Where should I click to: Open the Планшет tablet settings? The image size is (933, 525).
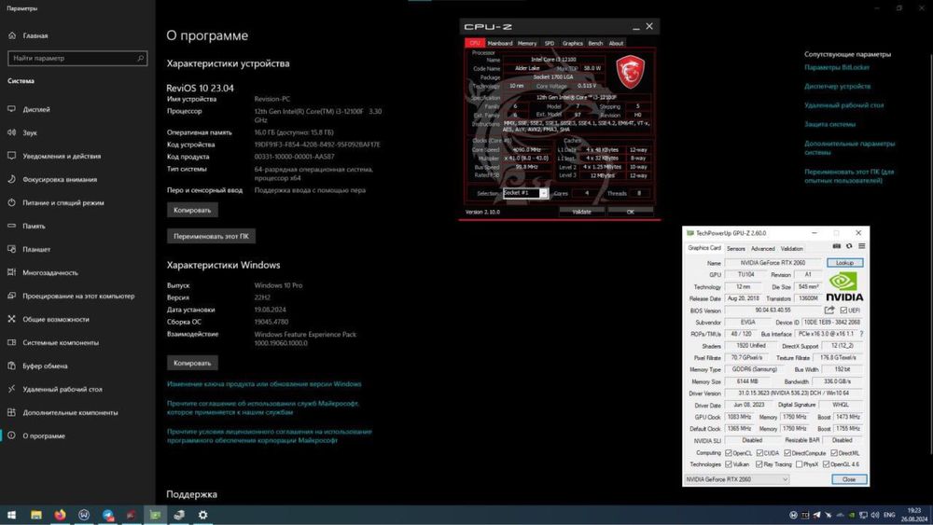tap(36, 249)
